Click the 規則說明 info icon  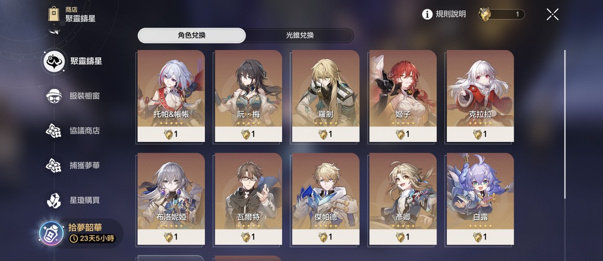click(x=427, y=14)
